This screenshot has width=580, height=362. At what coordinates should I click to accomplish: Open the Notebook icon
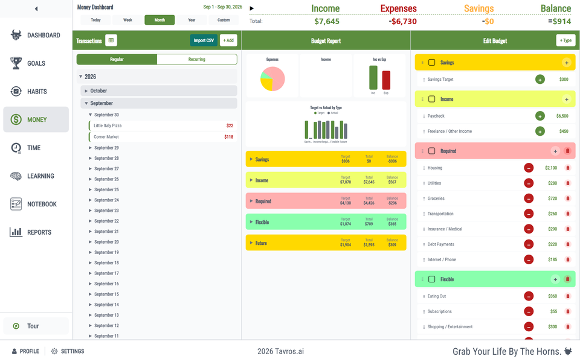[x=16, y=204]
